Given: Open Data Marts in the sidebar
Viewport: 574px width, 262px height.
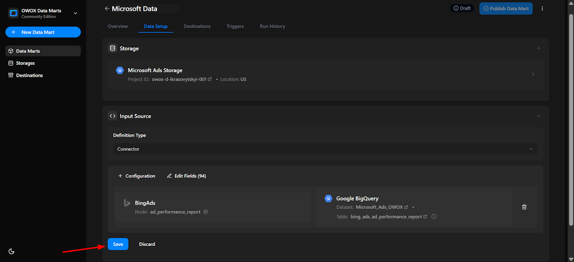Looking at the screenshot, I should pyautogui.click(x=43, y=51).
